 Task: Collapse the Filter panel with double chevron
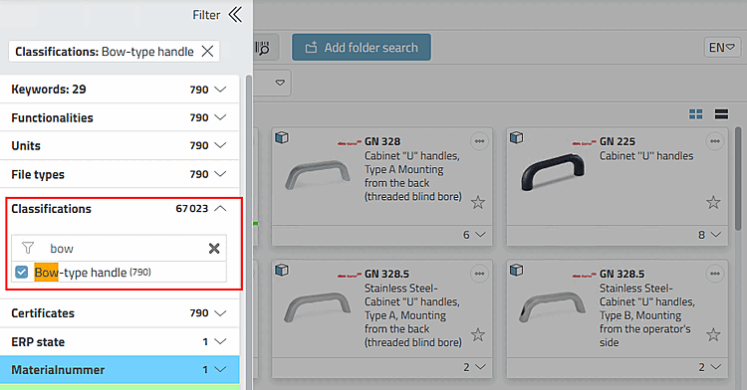coord(235,15)
